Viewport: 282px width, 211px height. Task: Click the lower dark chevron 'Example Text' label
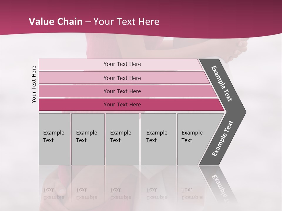[x=223, y=139]
